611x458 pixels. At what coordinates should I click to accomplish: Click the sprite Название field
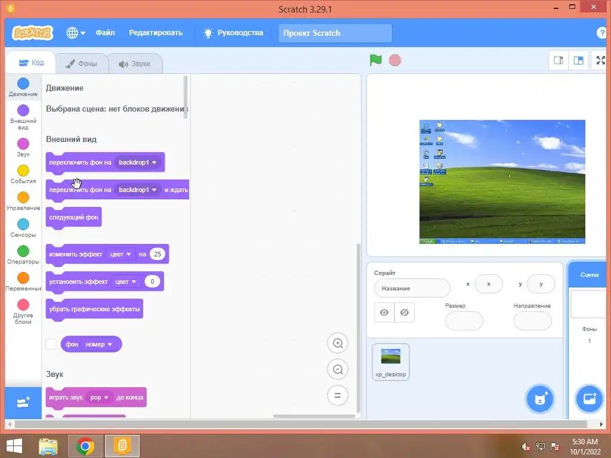(412, 288)
